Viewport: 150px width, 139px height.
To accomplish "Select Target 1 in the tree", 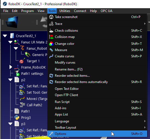I will click(x=33, y=61).
